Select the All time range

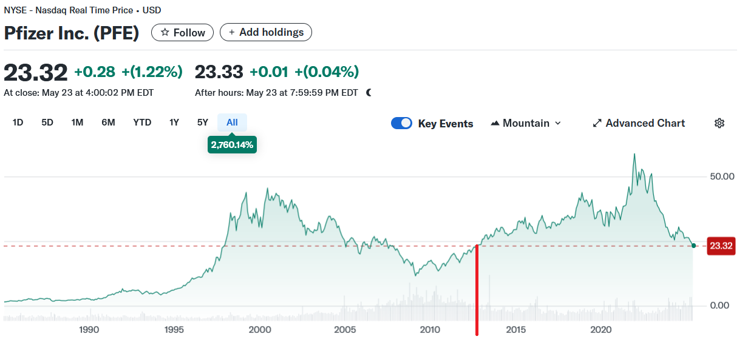(232, 123)
